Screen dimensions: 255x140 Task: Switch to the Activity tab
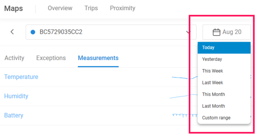[14, 58]
